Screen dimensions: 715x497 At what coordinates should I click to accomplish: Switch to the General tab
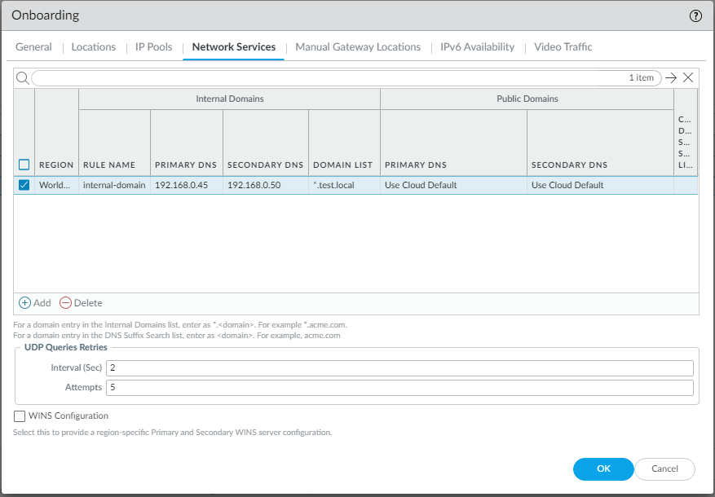pyautogui.click(x=33, y=47)
